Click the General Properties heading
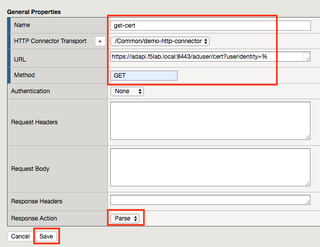Image resolution: width=320 pixels, height=247 pixels. click(x=34, y=12)
